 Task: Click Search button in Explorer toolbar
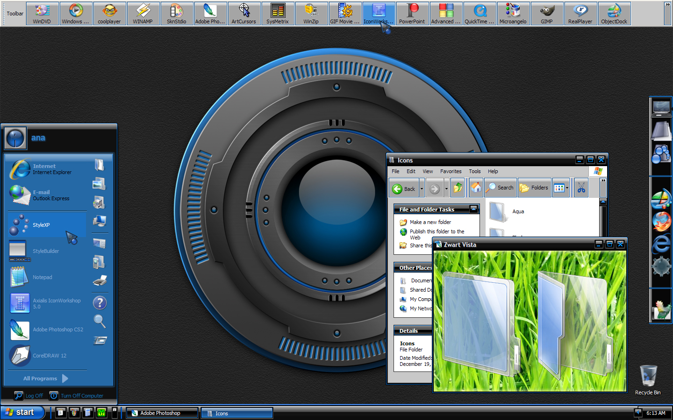(501, 188)
